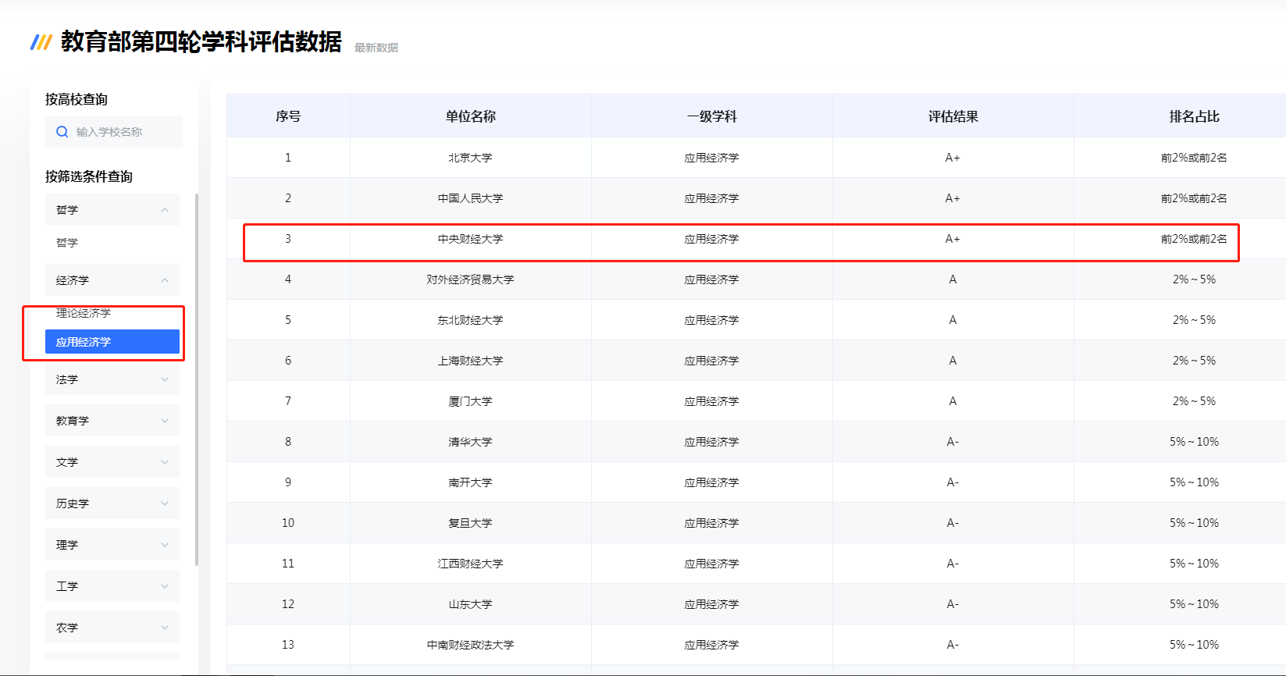Click the 排名占比 column header
The height and width of the screenshot is (676, 1286).
click(1195, 116)
